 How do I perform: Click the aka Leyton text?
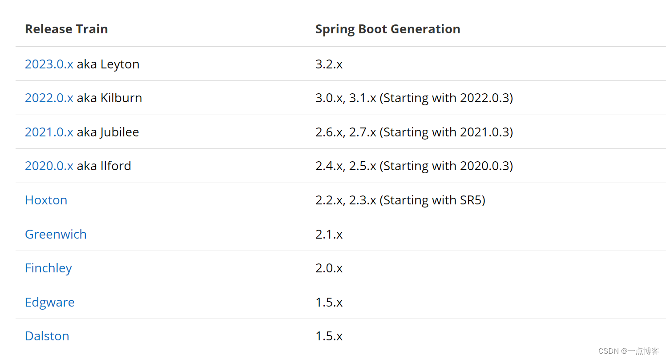pos(108,64)
